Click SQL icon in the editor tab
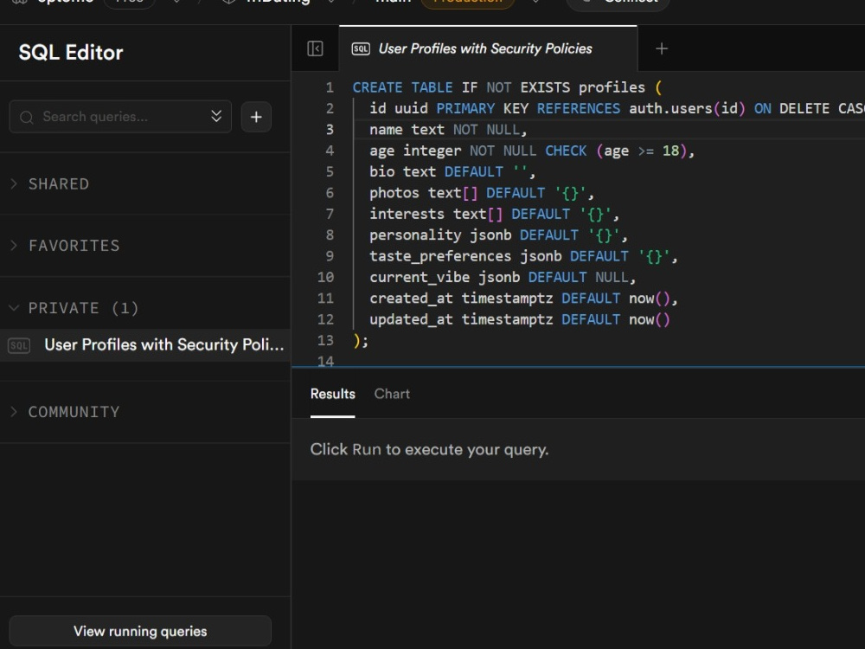This screenshot has height=649, width=865. (361, 49)
